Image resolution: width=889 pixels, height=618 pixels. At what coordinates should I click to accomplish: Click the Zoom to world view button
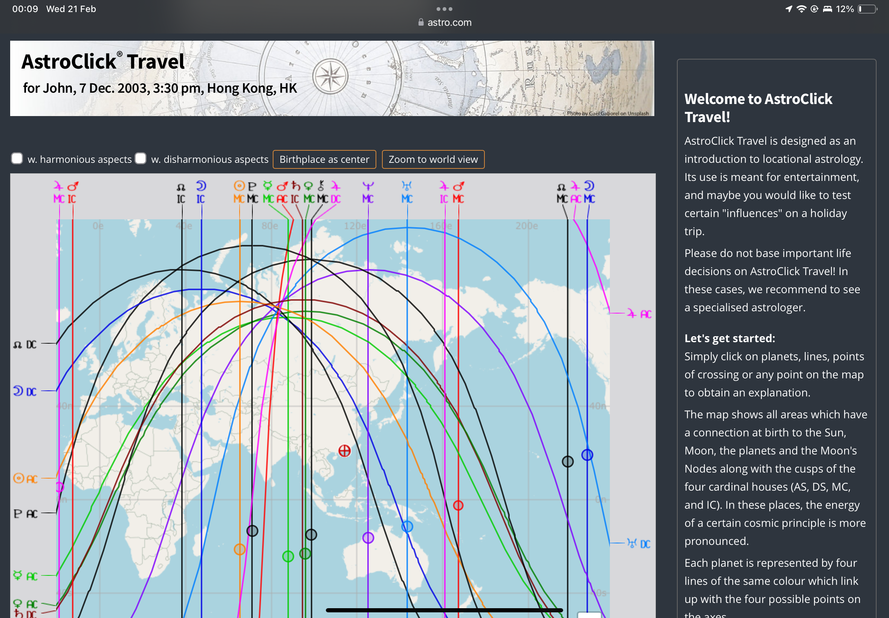pyautogui.click(x=433, y=159)
